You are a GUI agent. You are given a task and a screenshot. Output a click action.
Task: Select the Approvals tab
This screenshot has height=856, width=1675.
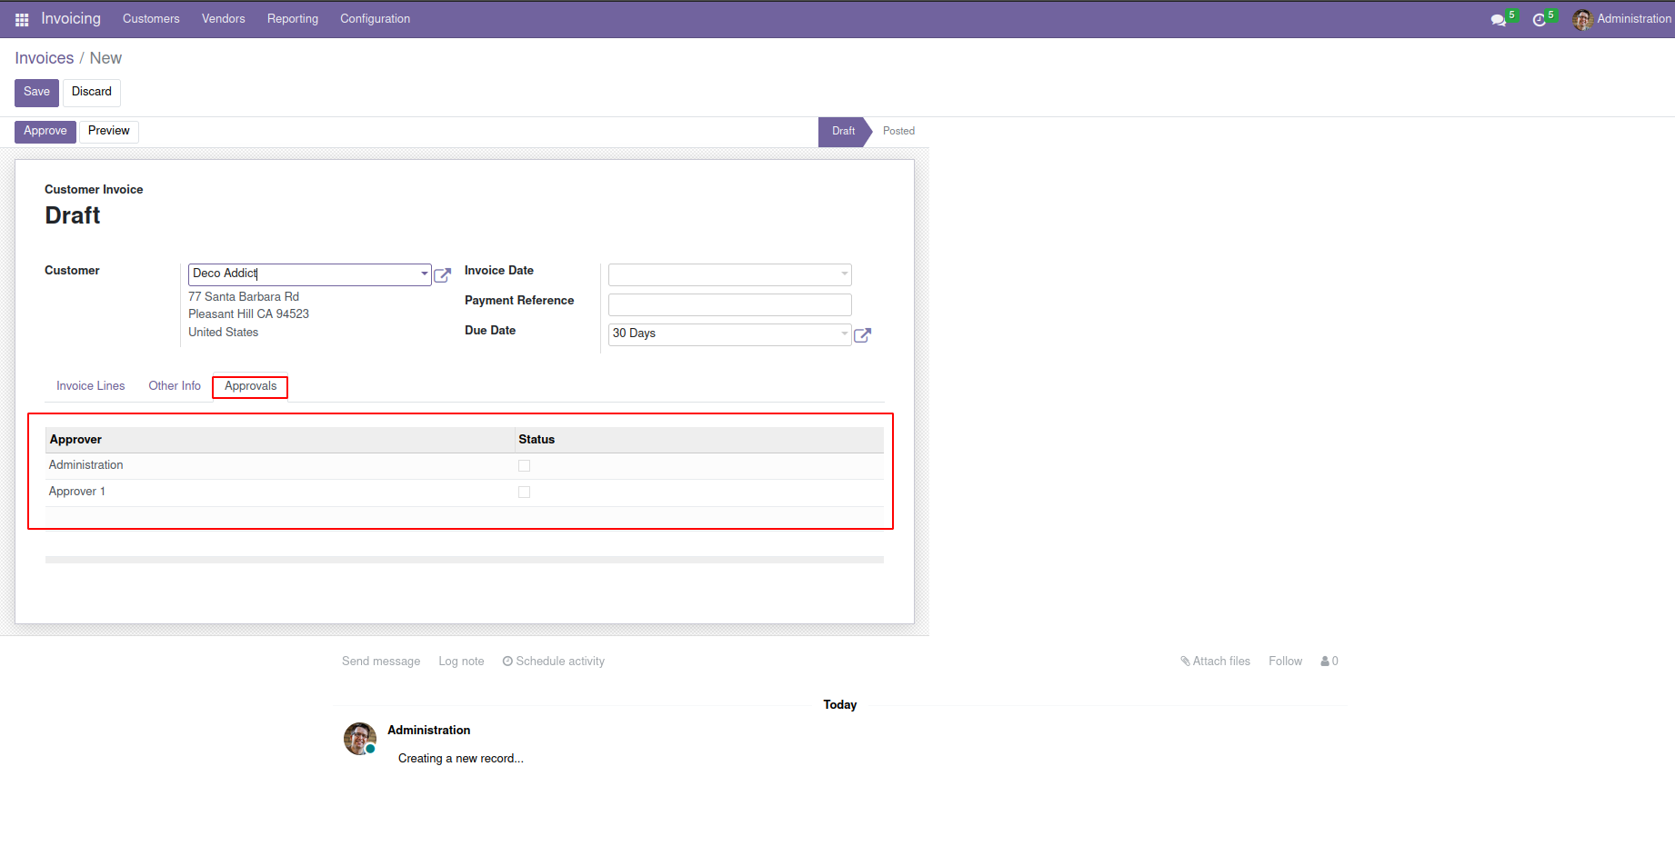(x=250, y=386)
